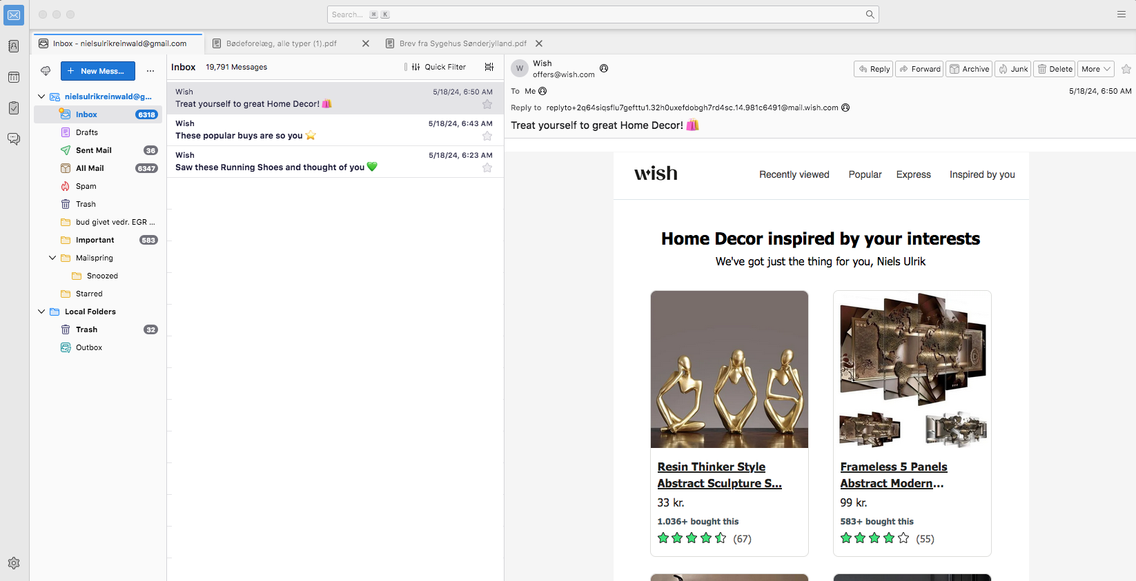The height and width of the screenshot is (581, 1136).
Task: Open the application hamburger menu
Action: pos(1122,14)
